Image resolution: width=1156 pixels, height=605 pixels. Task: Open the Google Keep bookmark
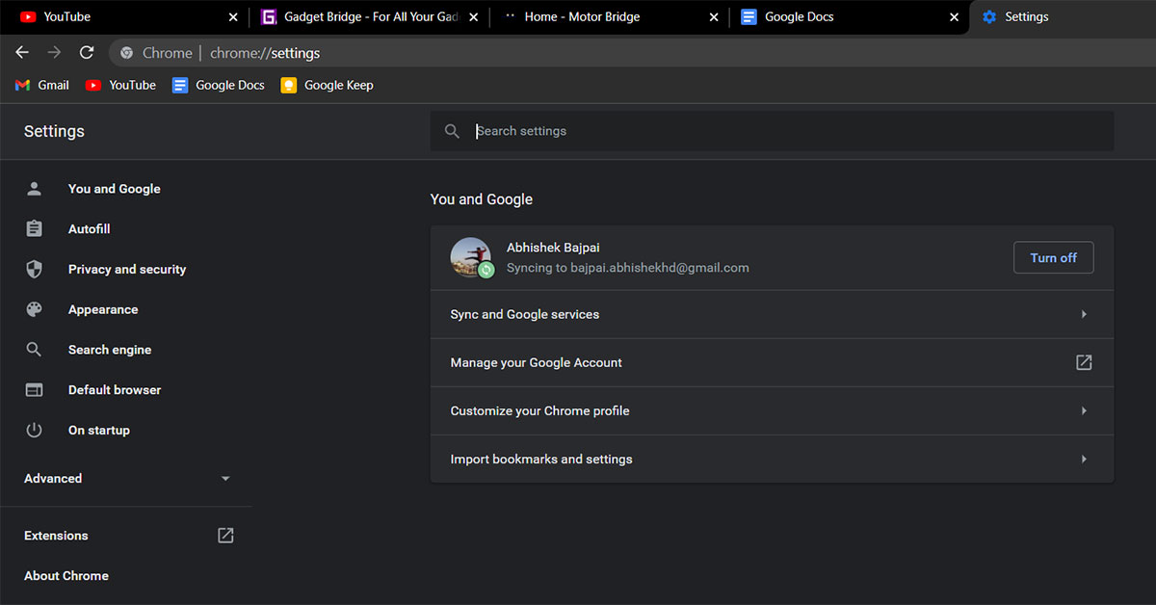coord(328,85)
